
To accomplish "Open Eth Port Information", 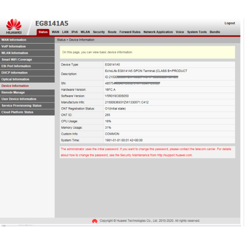I will [x=27, y=66].
